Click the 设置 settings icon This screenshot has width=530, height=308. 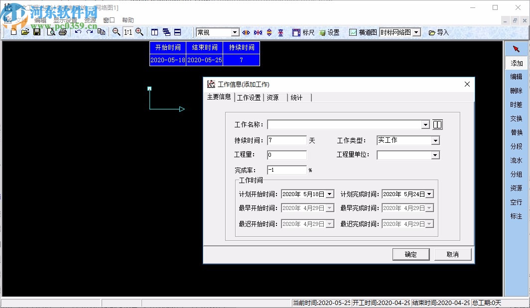pos(329,32)
